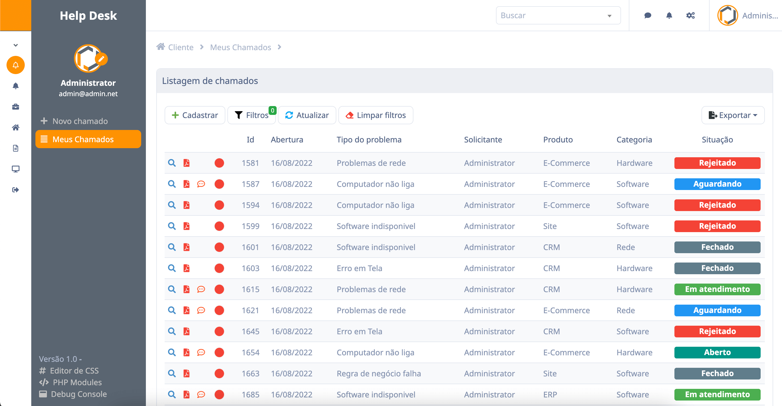The height and width of the screenshot is (406, 782).
Task: Open PDF icon for ticket 1621
Action: coord(187,310)
